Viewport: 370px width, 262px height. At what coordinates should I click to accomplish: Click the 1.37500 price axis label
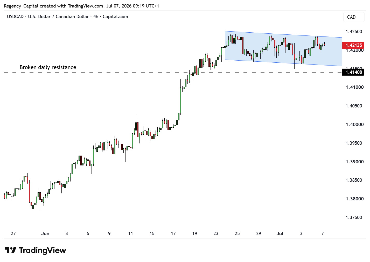(x=354, y=217)
